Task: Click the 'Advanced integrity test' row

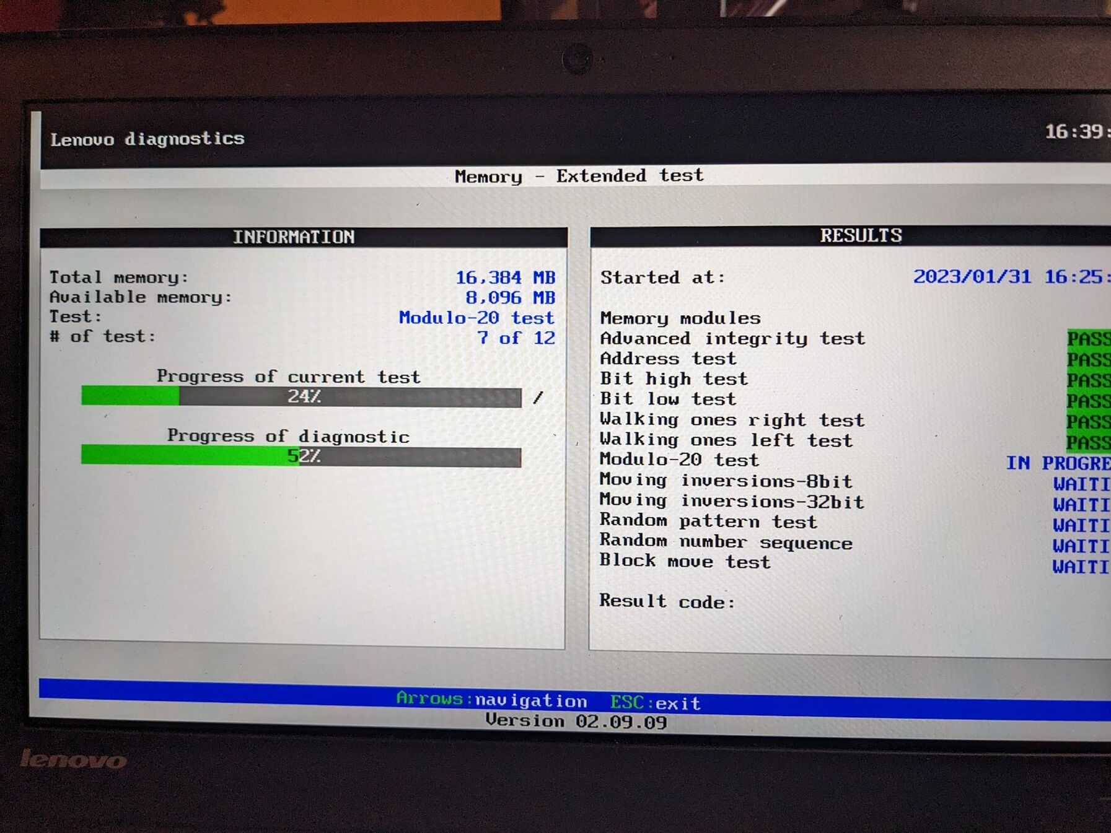Action: (x=732, y=338)
